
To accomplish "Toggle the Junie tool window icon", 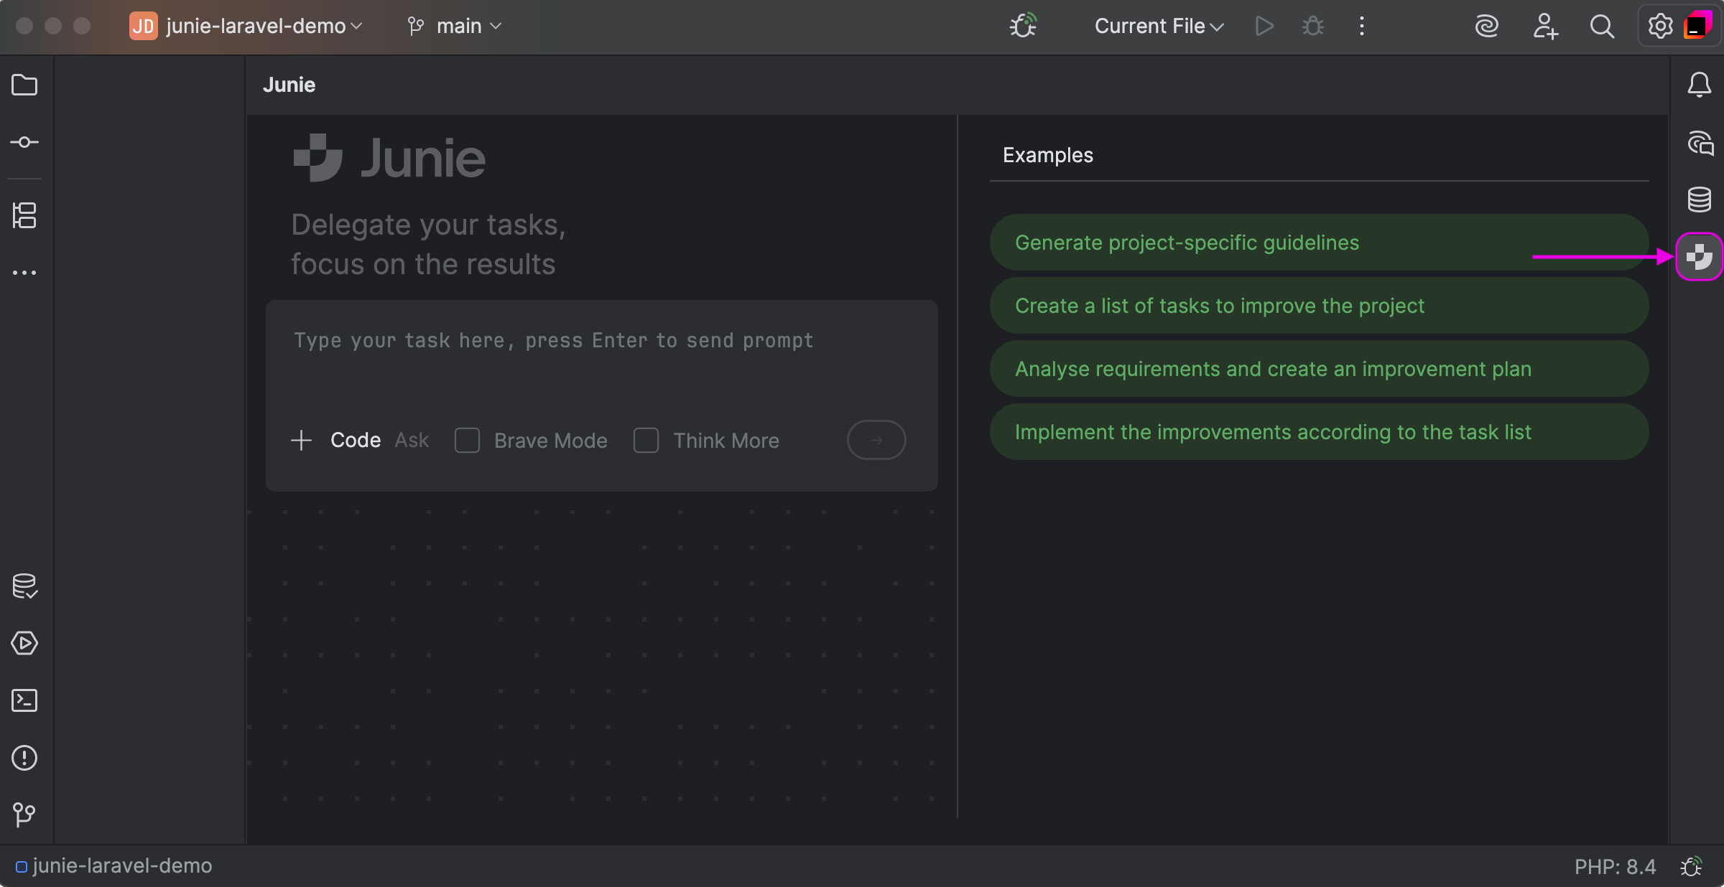I will (x=1699, y=257).
